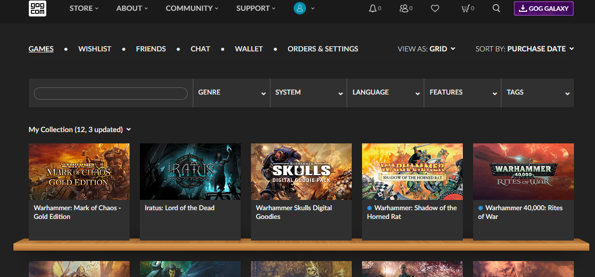The height and width of the screenshot is (277, 595).
Task: Switch to the Friends tab
Action: 151,49
